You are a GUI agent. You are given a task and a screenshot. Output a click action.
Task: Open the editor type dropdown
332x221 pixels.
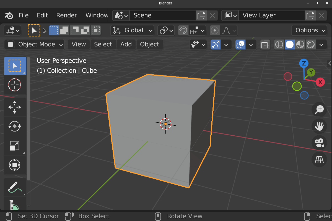pyautogui.click(x=12, y=30)
